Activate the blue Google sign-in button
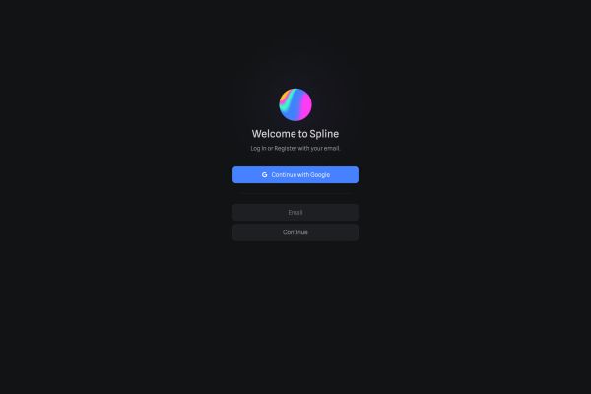 (x=295, y=175)
